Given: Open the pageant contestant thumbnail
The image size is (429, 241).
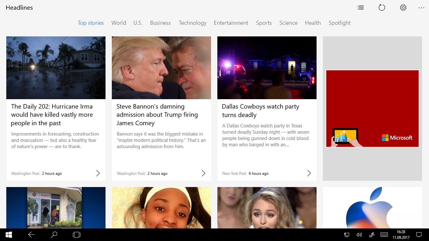Looking at the screenshot, I should pos(267,208).
